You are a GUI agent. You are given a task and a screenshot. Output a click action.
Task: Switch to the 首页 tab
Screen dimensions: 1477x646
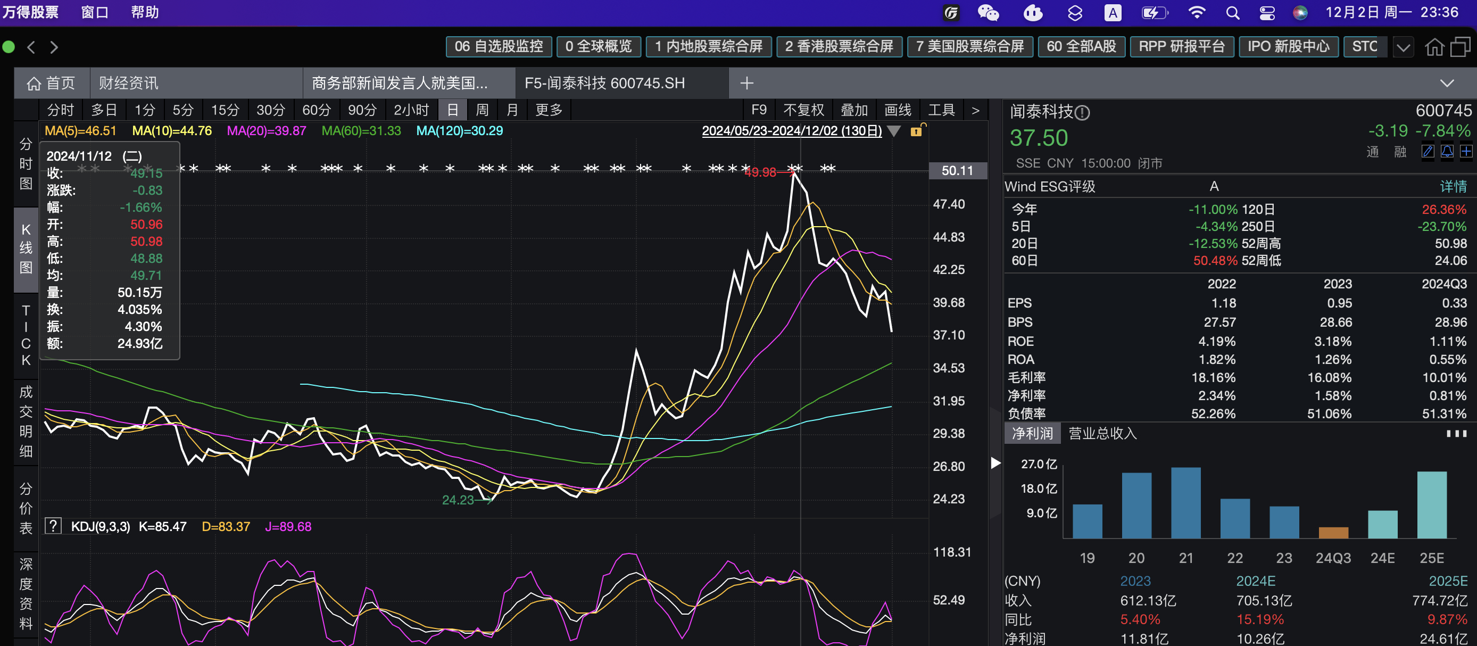52,83
